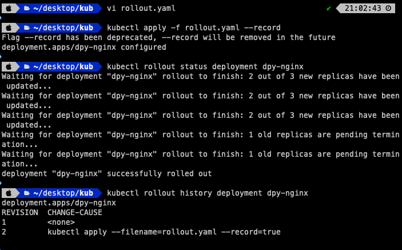Click the Apple logo on the 'vi rollout.yaml' prompt
This screenshot has height=250, width=402.
[9, 8]
